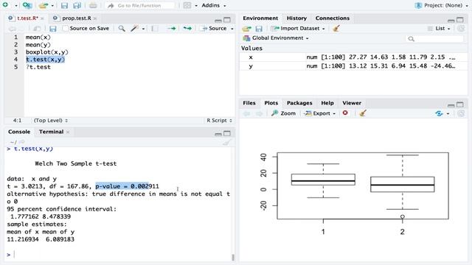Enable the Source on Save checkbox
This screenshot has width=472, height=265.
[x=66, y=29]
